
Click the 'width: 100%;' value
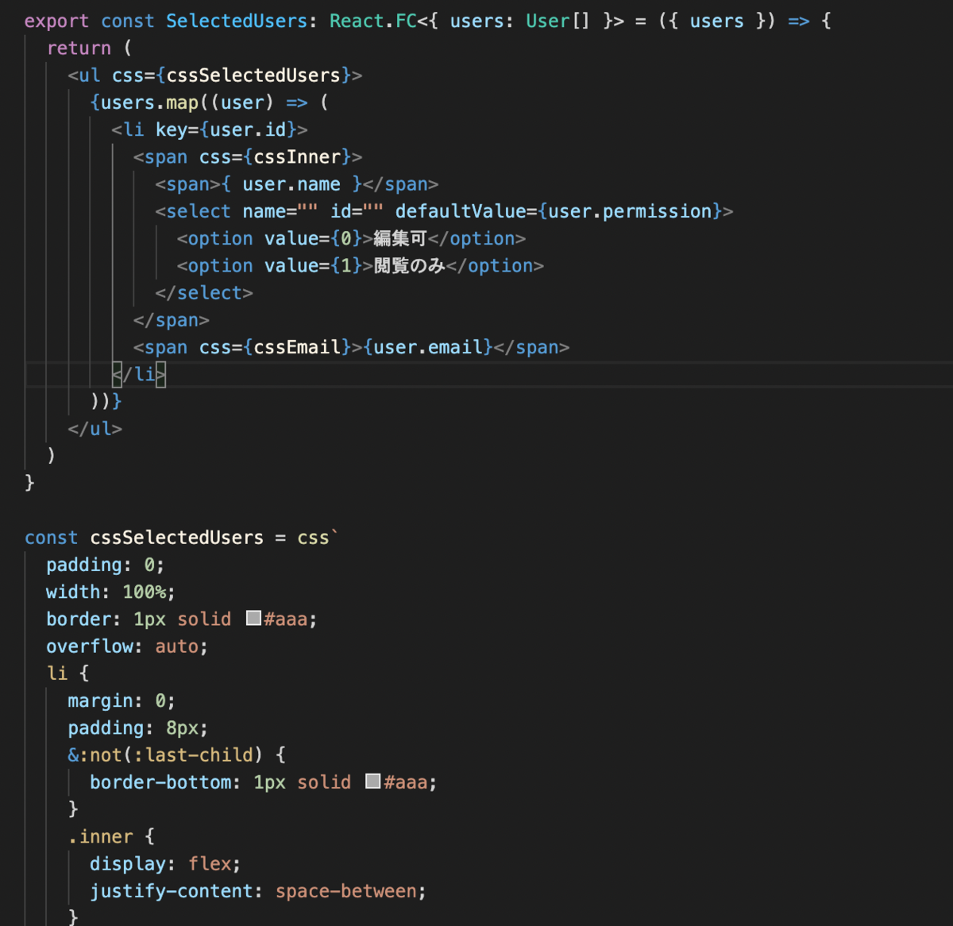click(144, 592)
